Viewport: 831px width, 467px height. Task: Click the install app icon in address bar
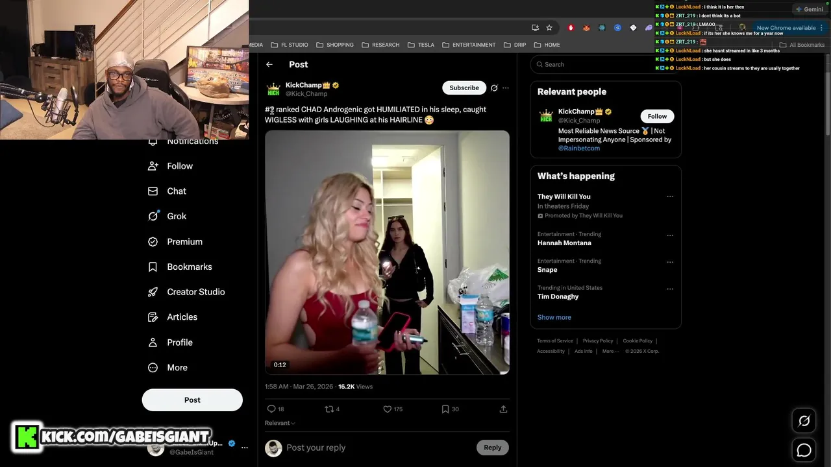coord(535,28)
